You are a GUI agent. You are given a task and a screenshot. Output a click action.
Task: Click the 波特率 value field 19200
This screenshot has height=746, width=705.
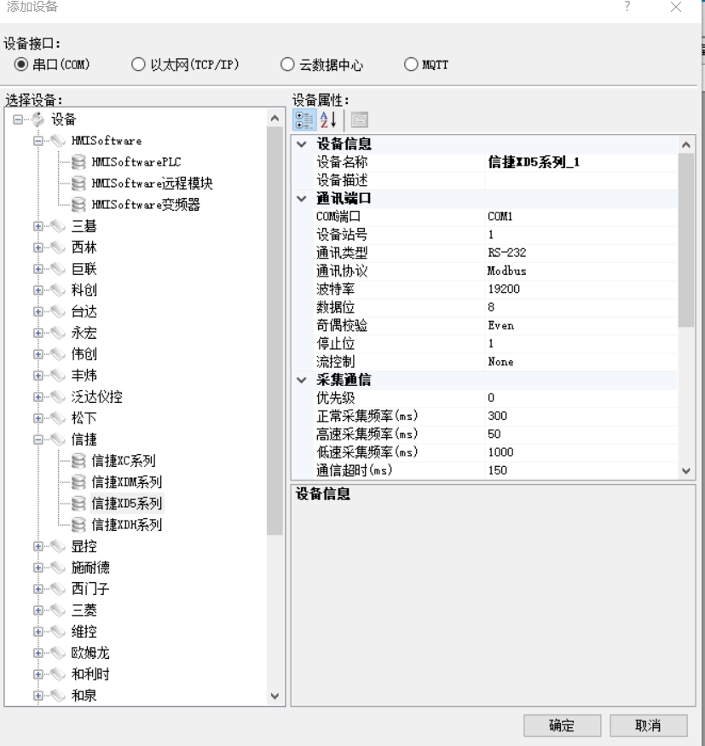point(580,289)
